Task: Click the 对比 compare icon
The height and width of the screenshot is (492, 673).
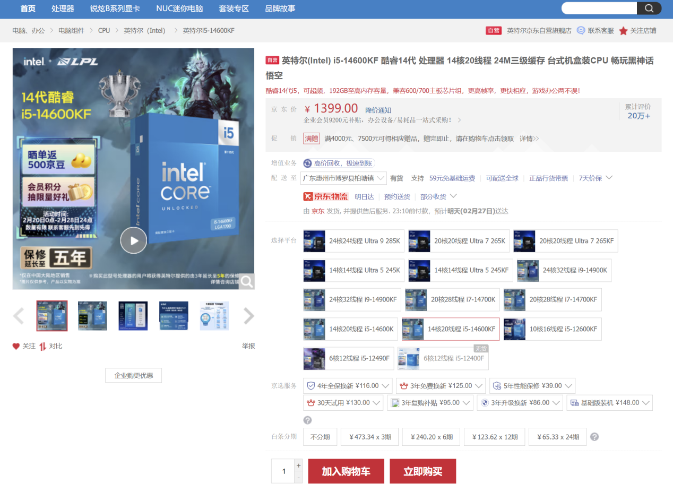Action: tap(43, 346)
